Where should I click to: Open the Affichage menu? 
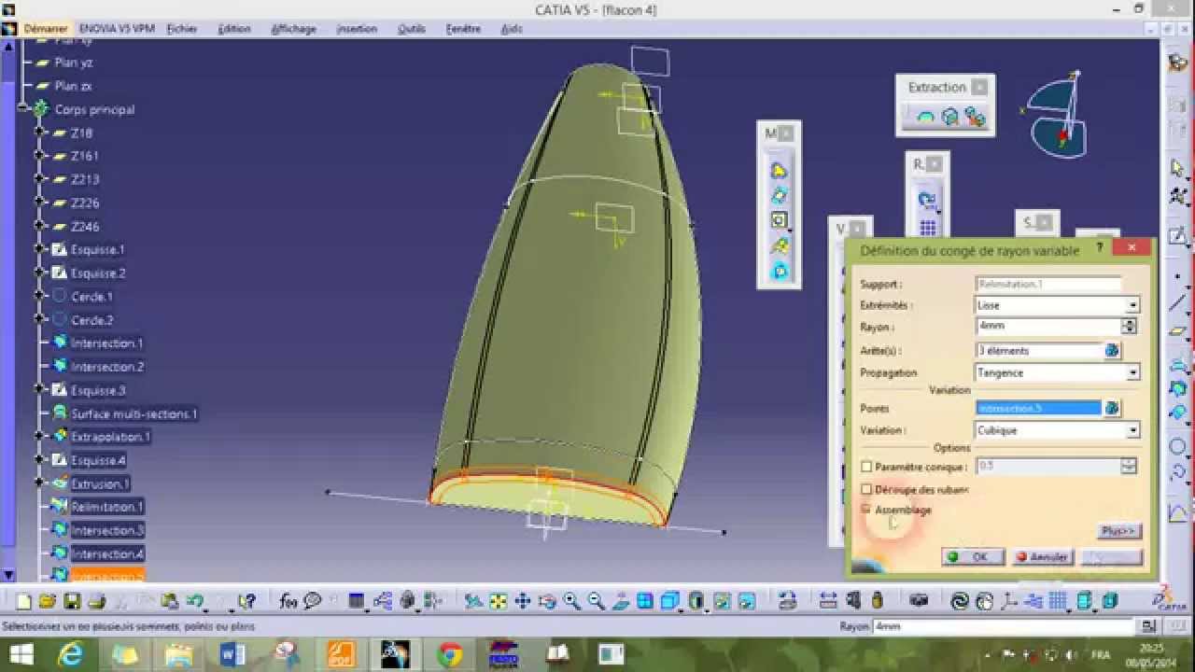tap(293, 29)
